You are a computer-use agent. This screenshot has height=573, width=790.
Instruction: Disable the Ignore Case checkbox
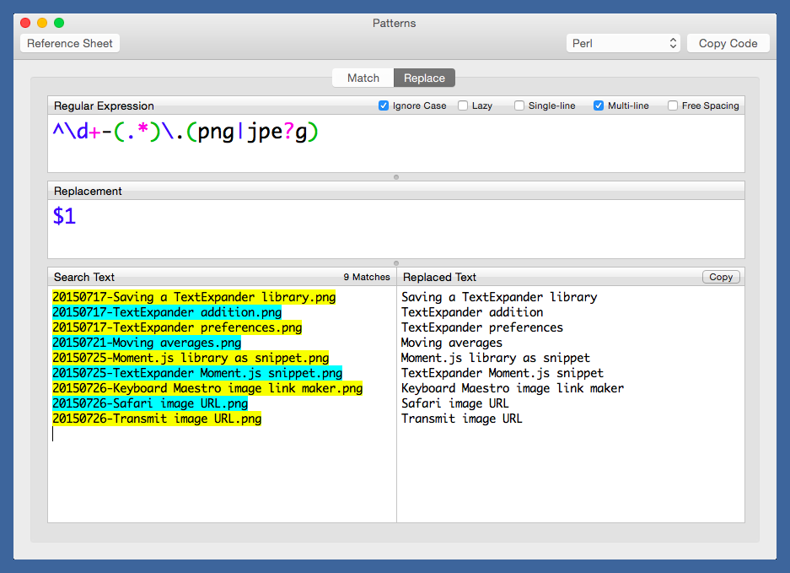384,105
